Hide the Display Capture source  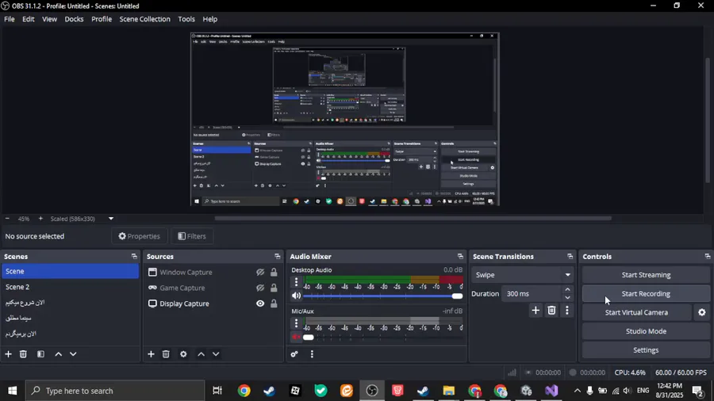[x=260, y=304]
